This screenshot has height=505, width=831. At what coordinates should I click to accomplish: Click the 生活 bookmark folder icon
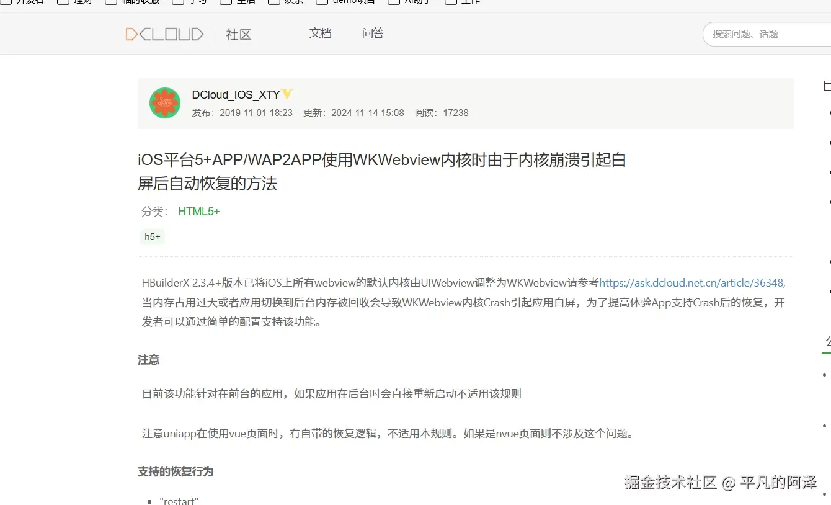point(225,2)
